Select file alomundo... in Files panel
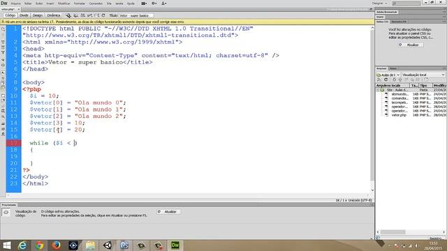Screen dimensions: 447x251 click(x=400, y=94)
